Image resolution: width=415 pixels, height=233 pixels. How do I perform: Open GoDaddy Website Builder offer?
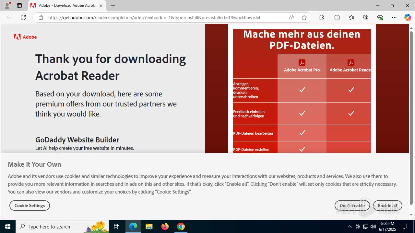click(x=77, y=139)
